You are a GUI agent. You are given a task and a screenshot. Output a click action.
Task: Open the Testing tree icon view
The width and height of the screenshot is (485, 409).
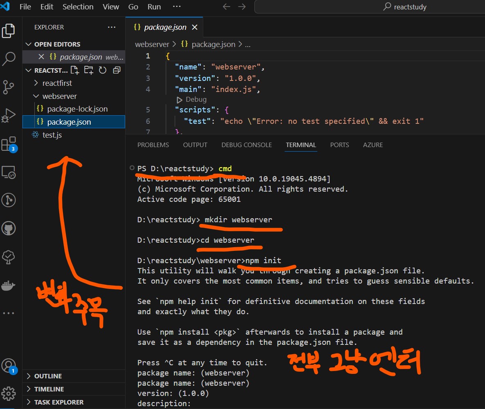point(8,257)
